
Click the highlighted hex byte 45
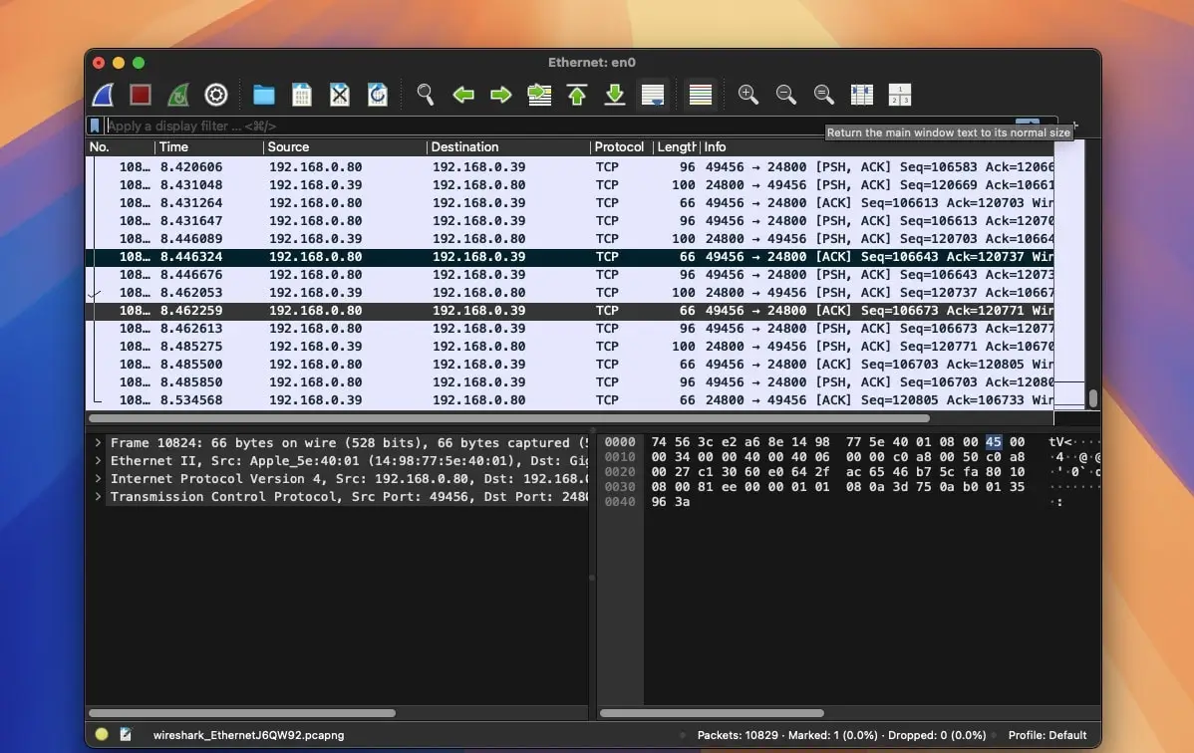[993, 441]
